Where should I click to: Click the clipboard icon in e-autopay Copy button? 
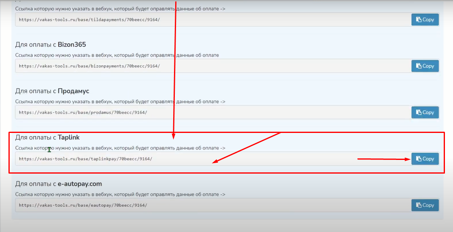tap(419, 205)
